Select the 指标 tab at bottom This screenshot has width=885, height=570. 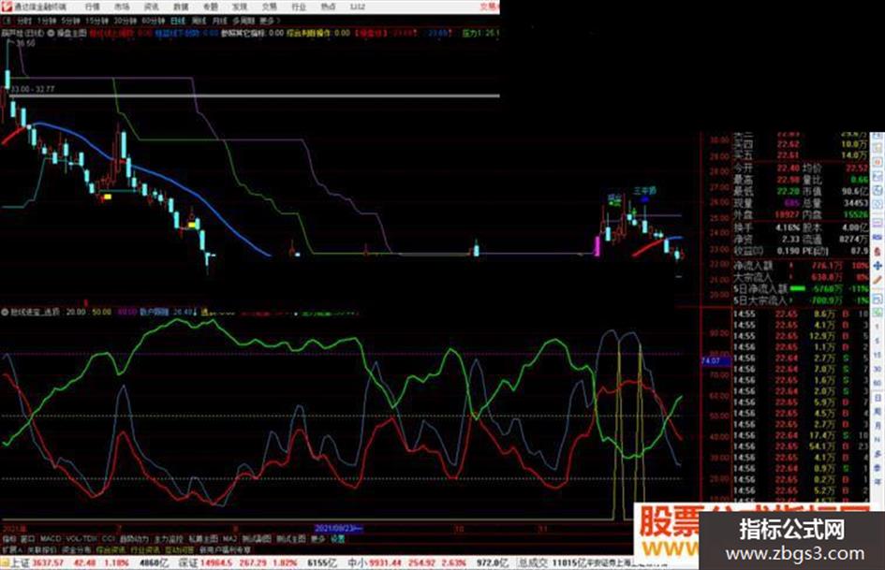pos(9,539)
